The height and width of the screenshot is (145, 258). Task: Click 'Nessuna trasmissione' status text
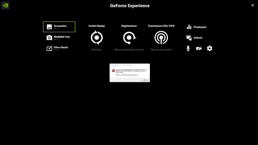(161, 50)
